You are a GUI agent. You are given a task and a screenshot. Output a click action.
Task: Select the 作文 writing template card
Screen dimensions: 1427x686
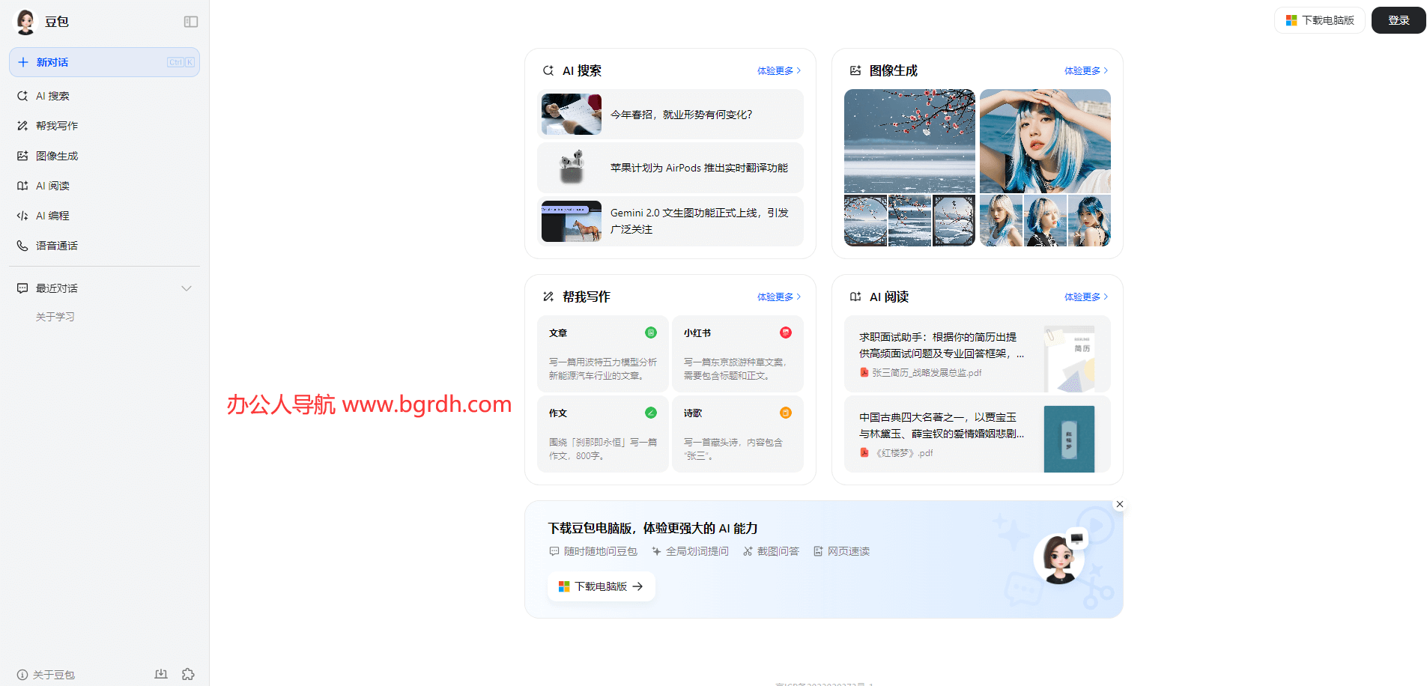603,434
